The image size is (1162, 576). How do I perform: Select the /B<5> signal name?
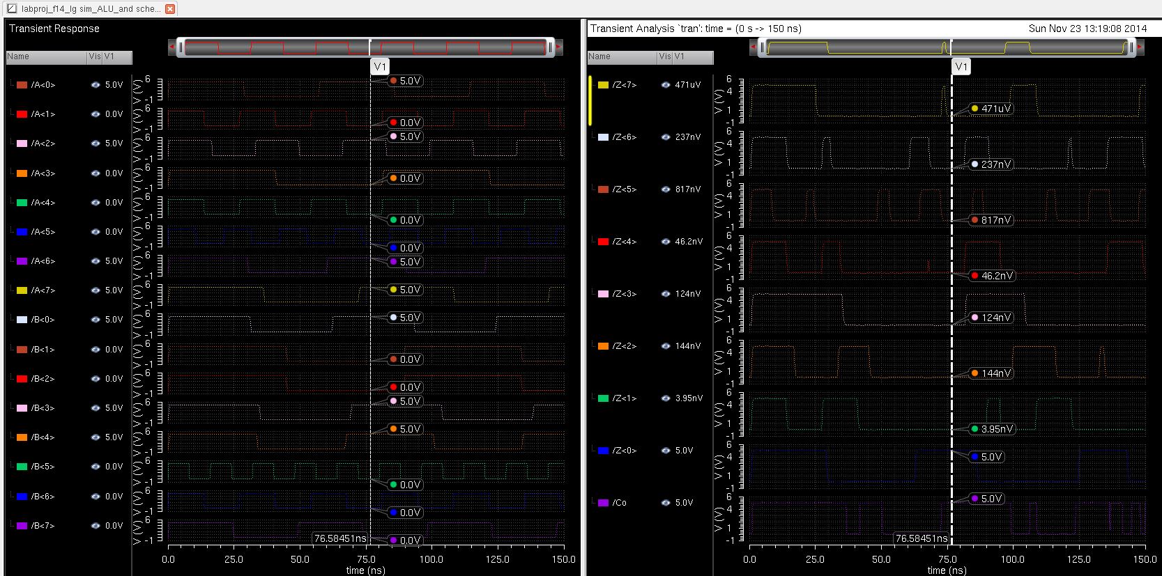[43, 467]
